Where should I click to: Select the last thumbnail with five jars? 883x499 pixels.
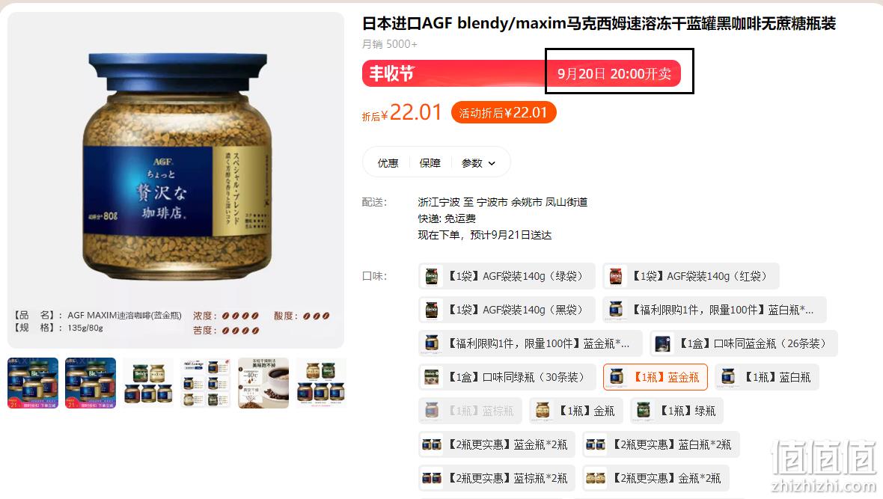pos(320,383)
